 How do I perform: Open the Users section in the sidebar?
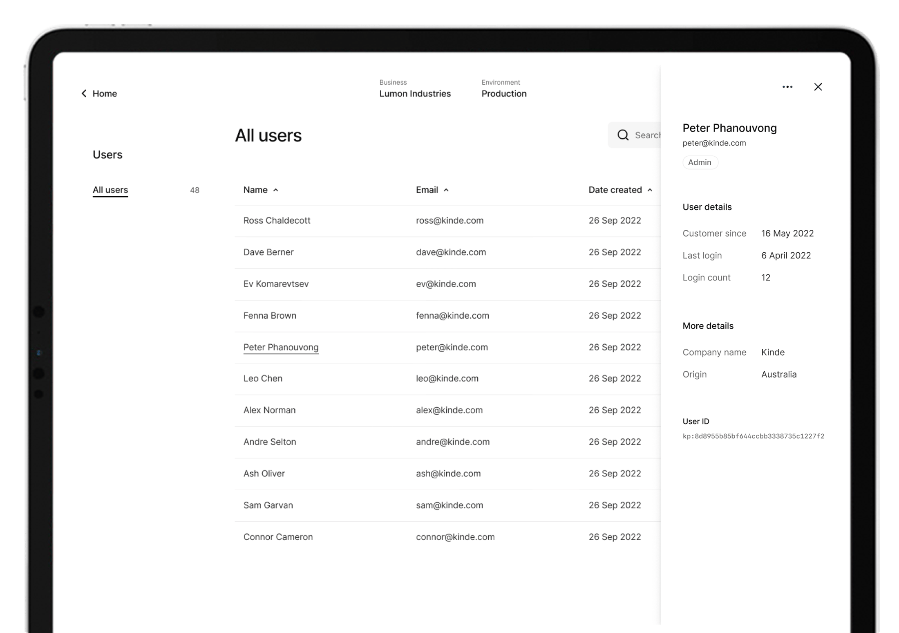point(107,155)
